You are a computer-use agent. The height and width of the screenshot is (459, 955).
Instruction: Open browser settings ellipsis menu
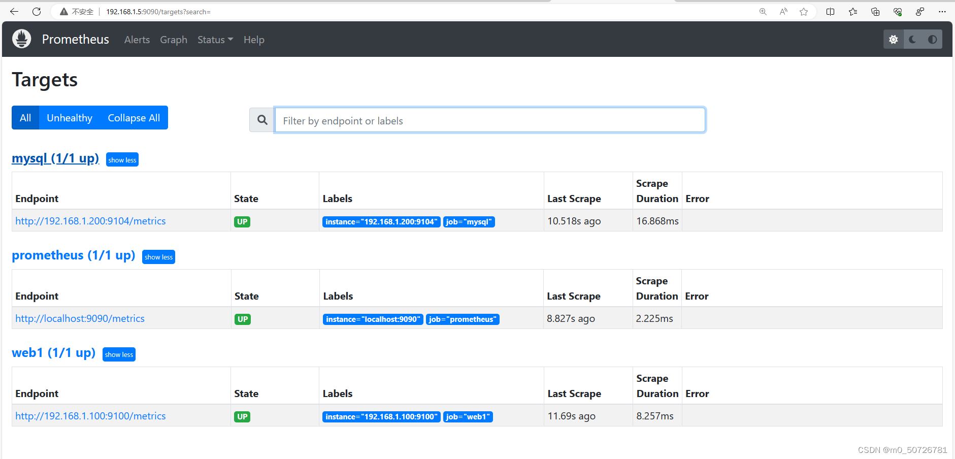[x=942, y=11]
